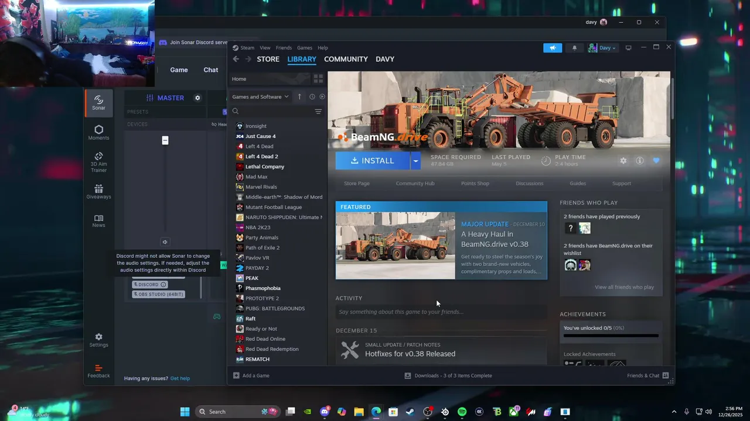Open featured BeamNG.drive v0.38 update thumbnail

(x=396, y=246)
